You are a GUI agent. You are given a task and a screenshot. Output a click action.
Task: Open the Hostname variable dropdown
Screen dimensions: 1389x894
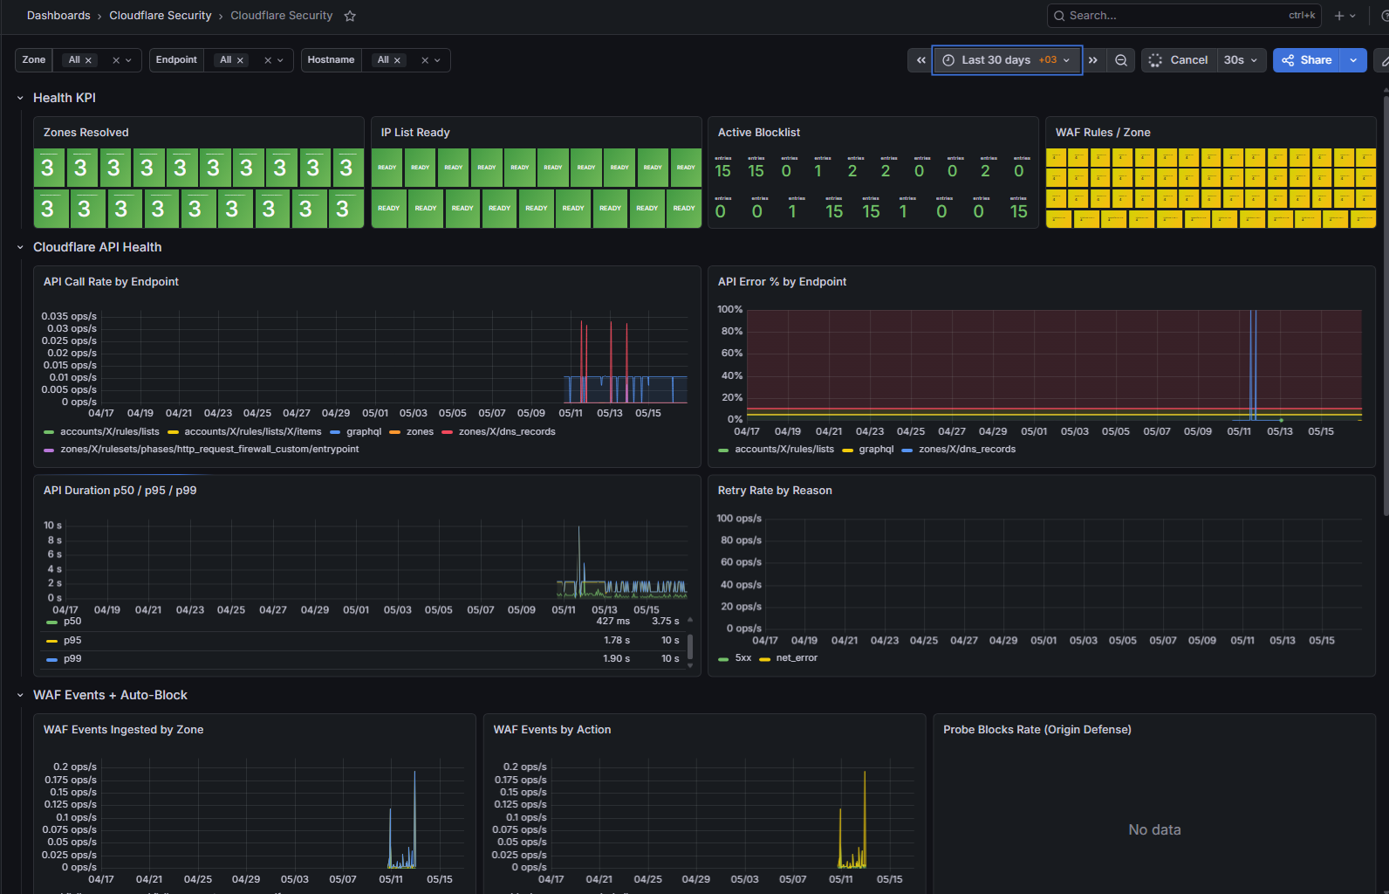(437, 60)
